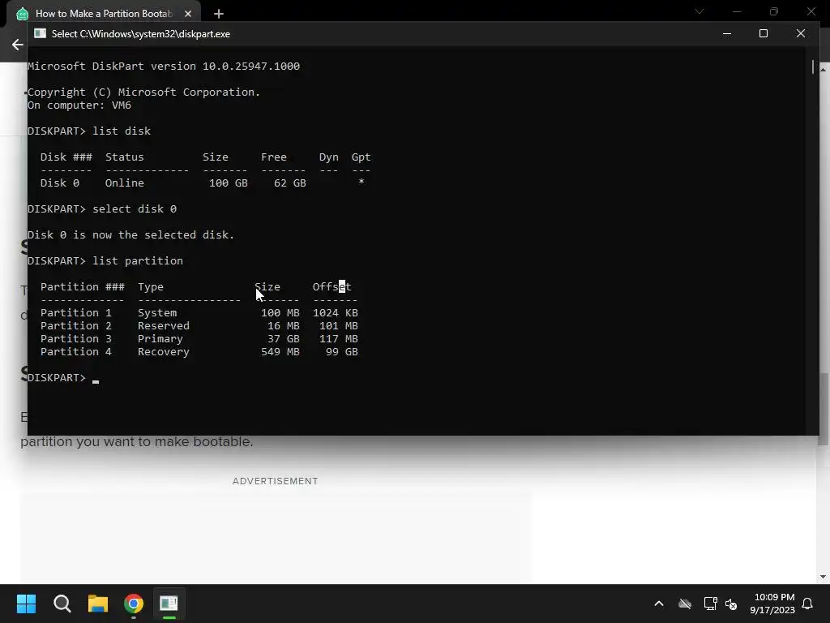The image size is (830, 623).
Task: Select the 'How to Make a Partition Bootable' browser tab
Action: click(104, 14)
